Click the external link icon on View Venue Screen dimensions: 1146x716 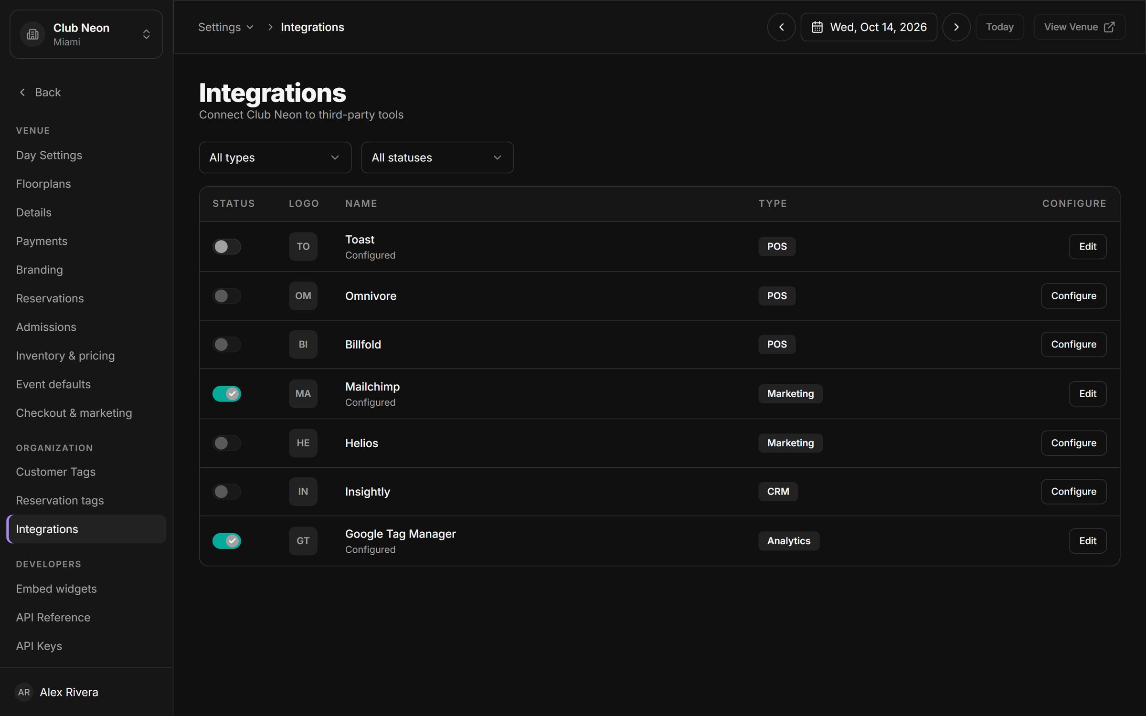click(x=1109, y=27)
